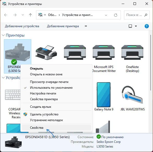Click the Принтеры section heading
Screen dimensions: 153x152
tap(15, 35)
